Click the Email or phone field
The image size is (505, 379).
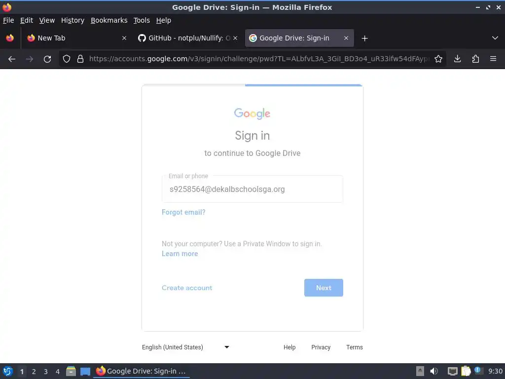(252, 189)
